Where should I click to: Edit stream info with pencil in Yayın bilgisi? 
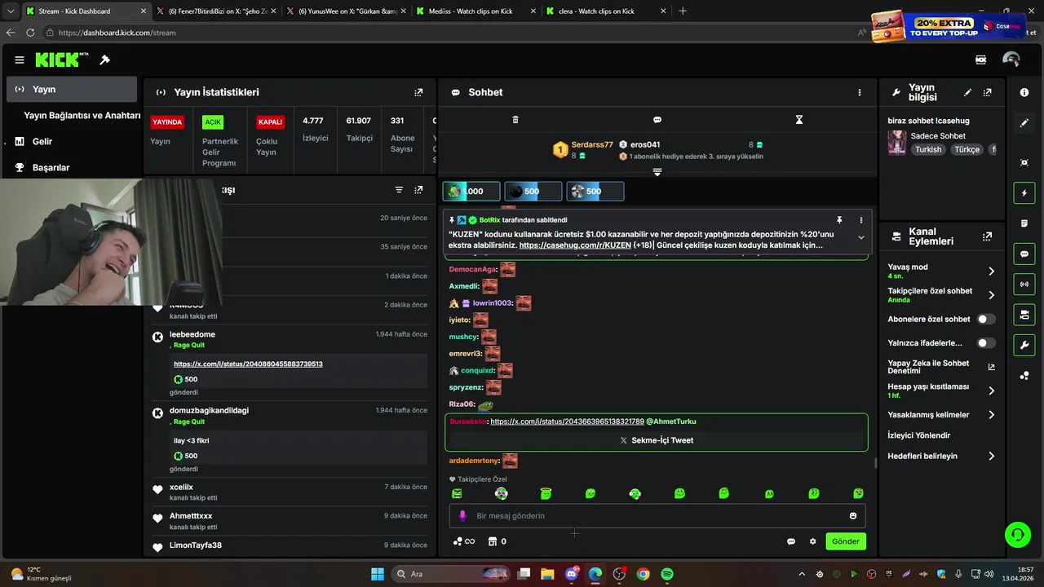click(967, 93)
